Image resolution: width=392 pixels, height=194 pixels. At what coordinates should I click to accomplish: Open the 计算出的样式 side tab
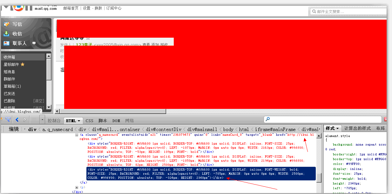tap(357, 128)
